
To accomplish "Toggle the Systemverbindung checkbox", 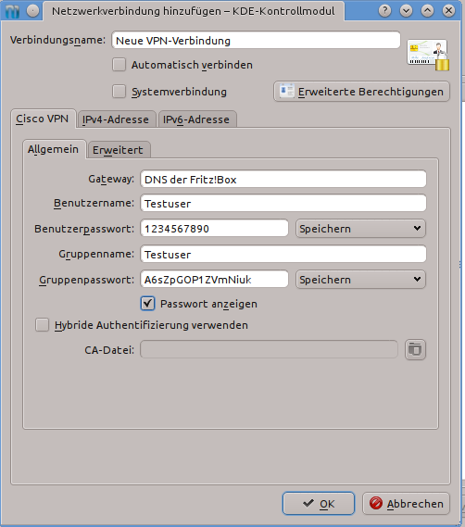I will tap(119, 92).
